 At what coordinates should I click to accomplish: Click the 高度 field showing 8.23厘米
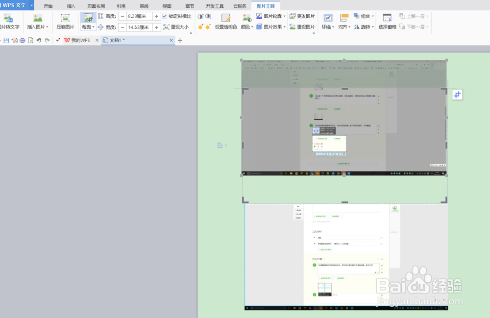coord(139,16)
